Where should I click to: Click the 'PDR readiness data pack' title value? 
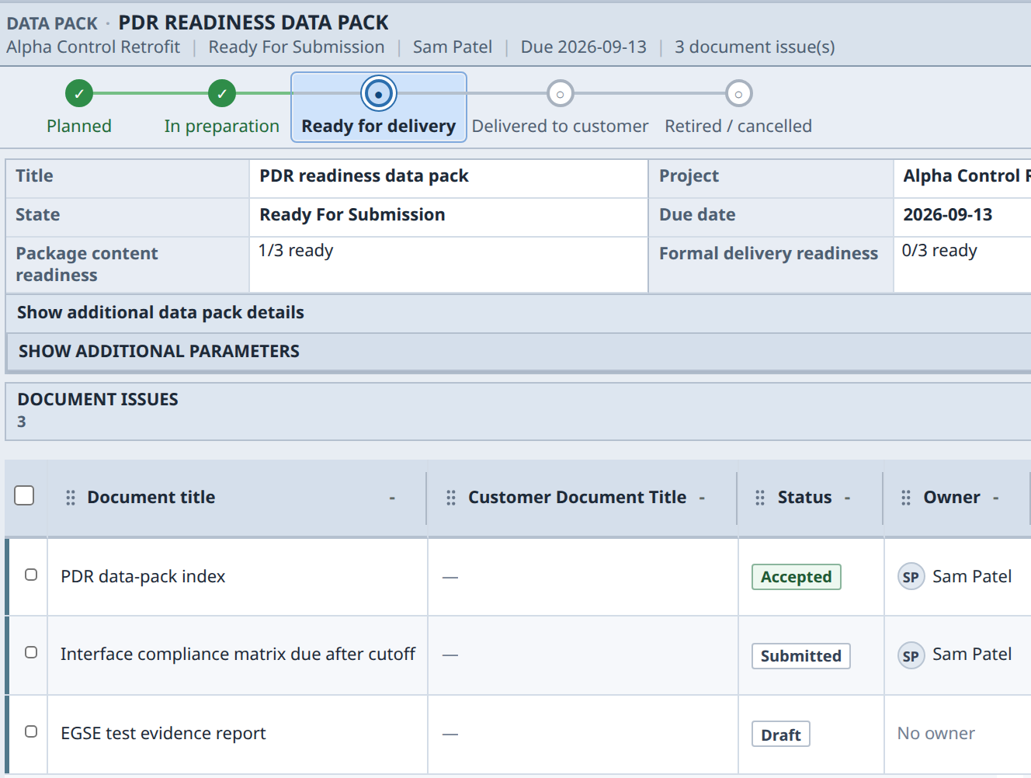tap(364, 176)
